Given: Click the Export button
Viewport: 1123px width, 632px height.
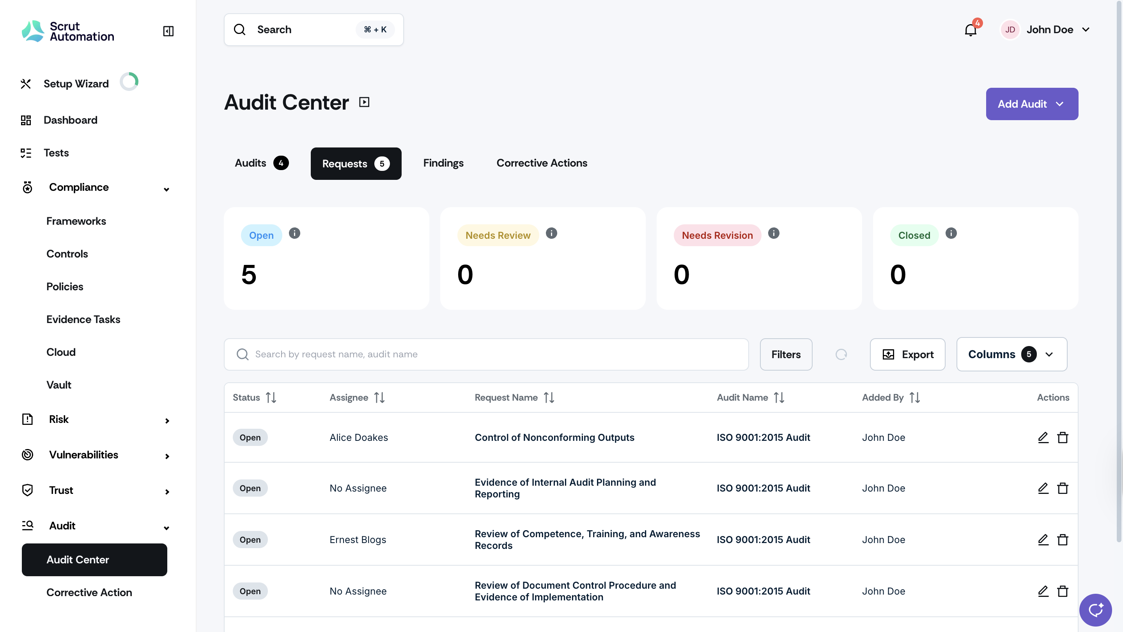Looking at the screenshot, I should pyautogui.click(x=907, y=354).
